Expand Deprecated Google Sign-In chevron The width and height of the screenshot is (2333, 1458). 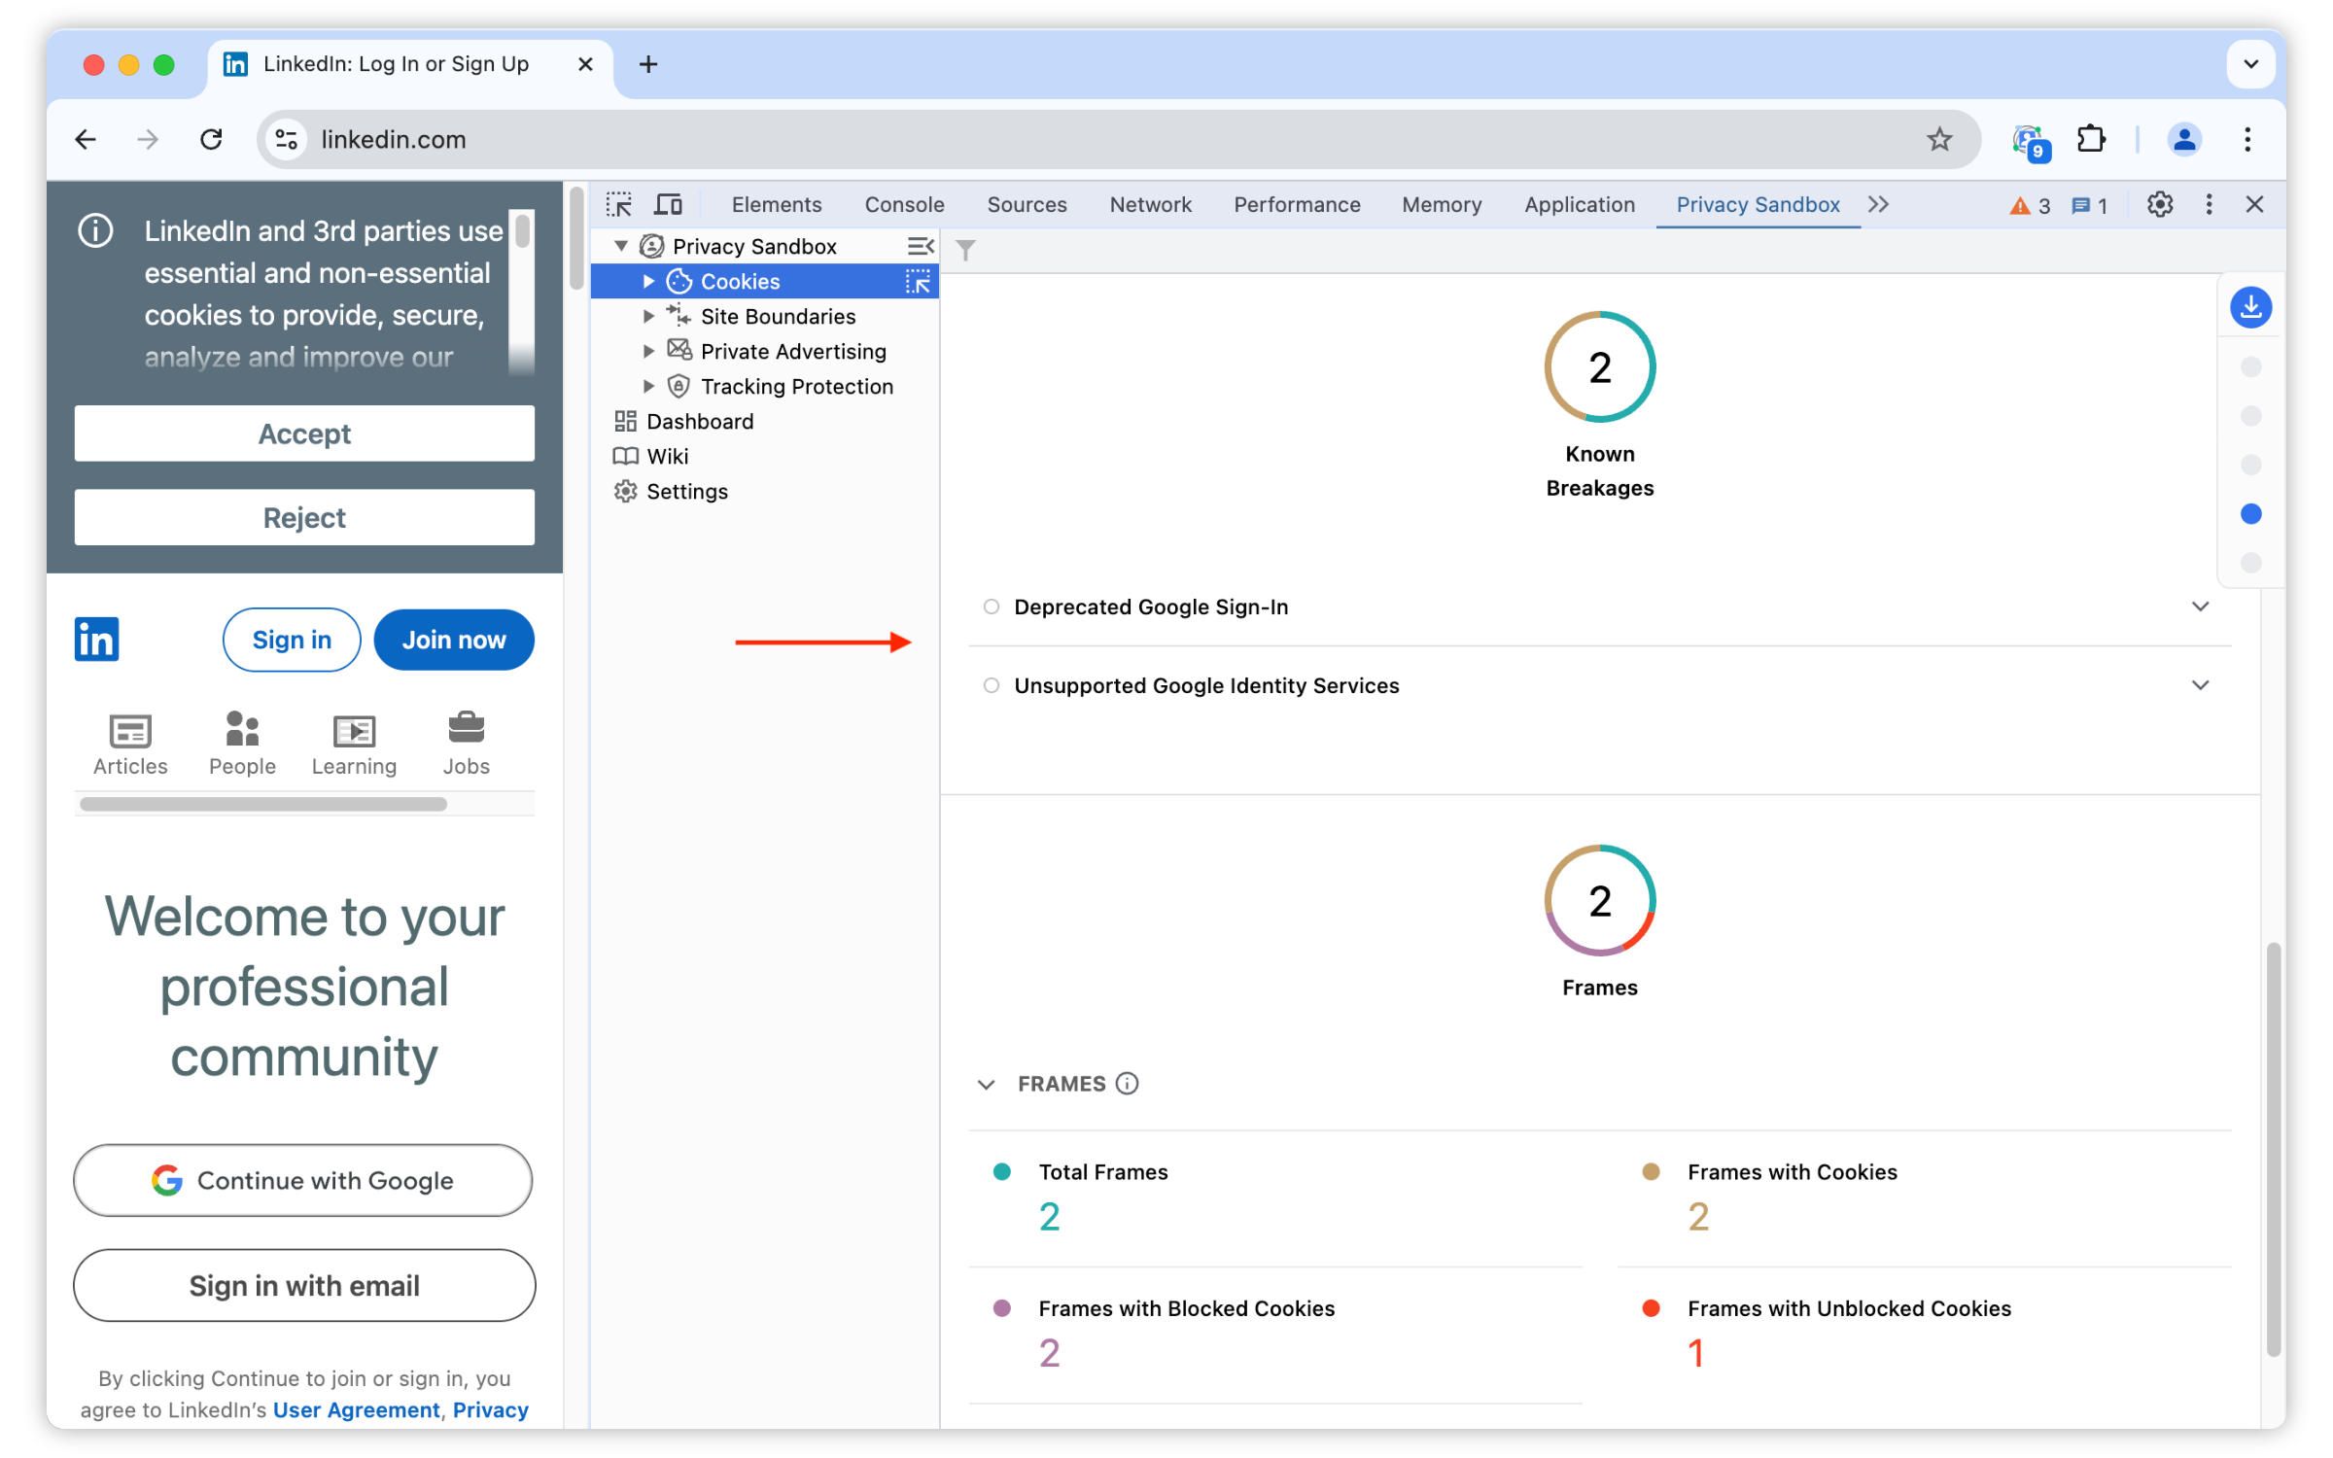tap(2200, 607)
